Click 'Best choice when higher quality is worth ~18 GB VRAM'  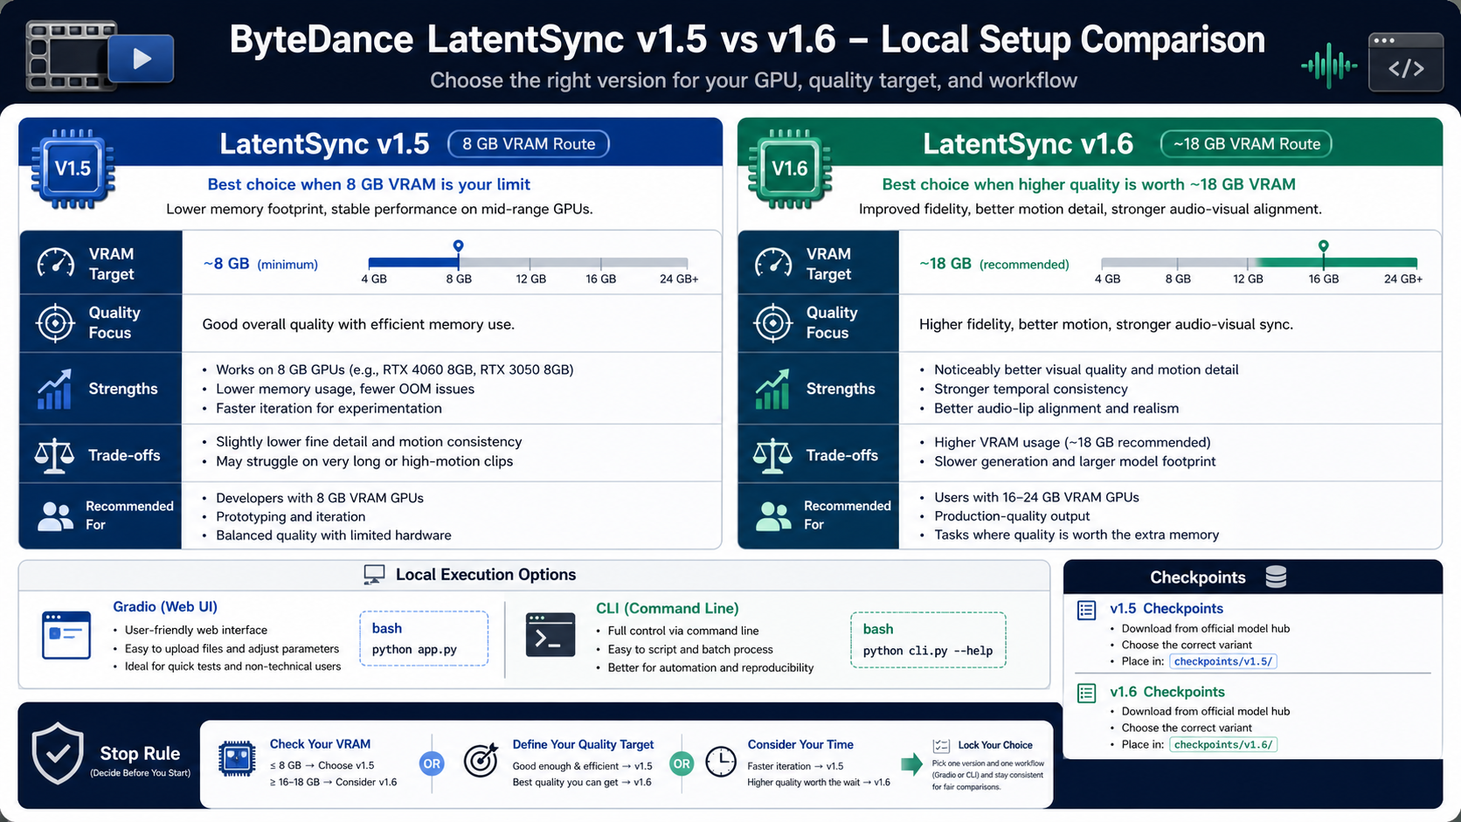pyautogui.click(x=1089, y=184)
